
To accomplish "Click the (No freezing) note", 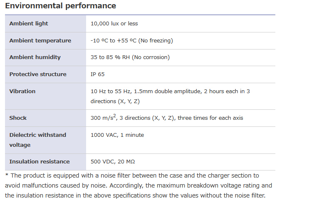I will [x=156, y=41].
